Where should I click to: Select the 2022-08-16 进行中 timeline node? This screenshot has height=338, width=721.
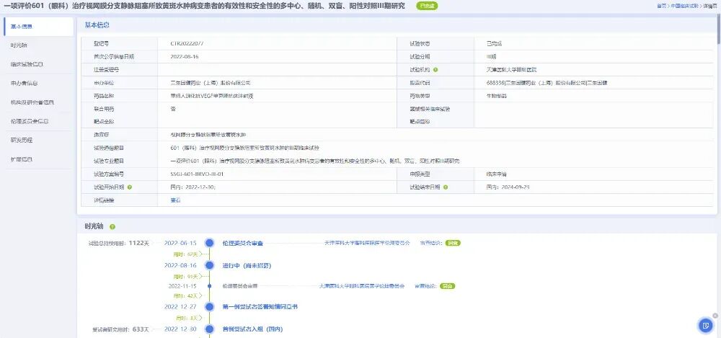click(x=209, y=265)
